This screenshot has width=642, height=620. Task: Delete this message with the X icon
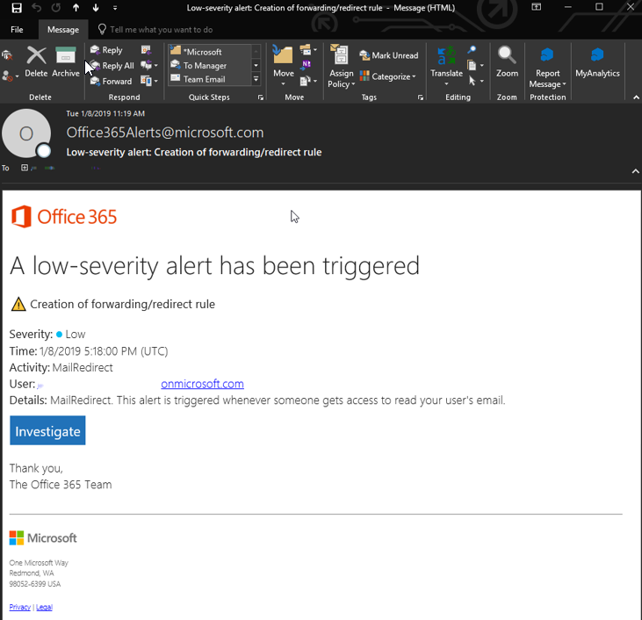36,61
